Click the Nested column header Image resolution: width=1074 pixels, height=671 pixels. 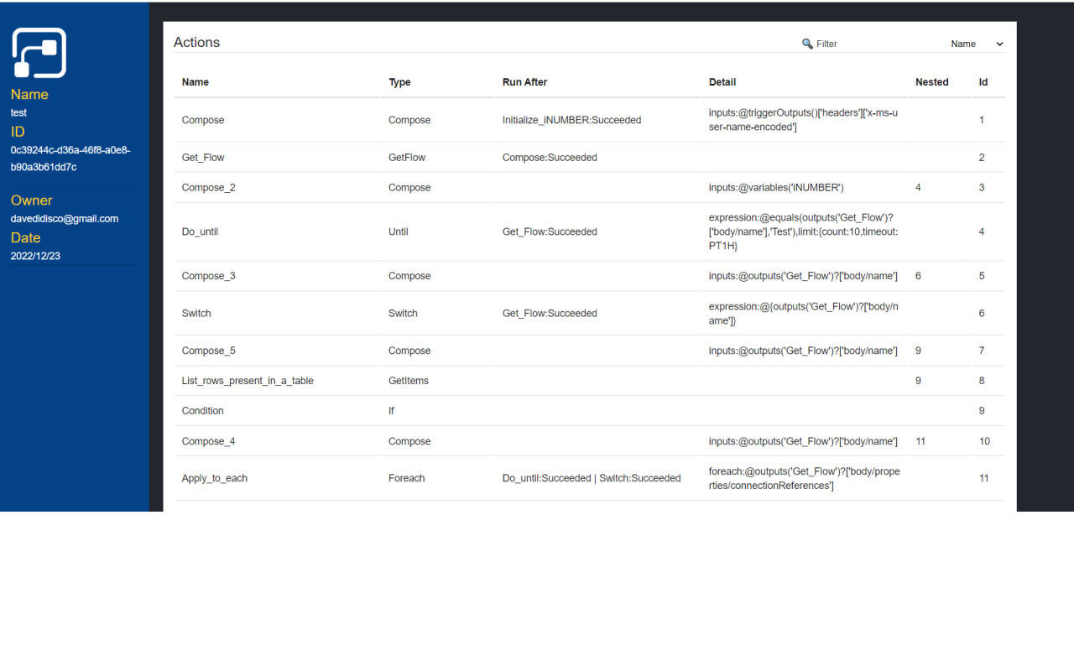931,82
